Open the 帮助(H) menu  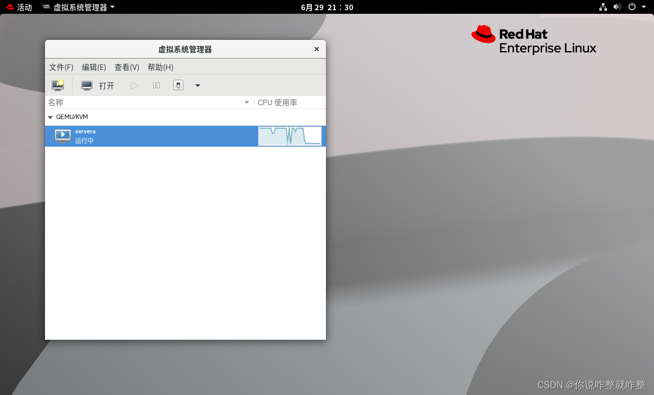160,67
